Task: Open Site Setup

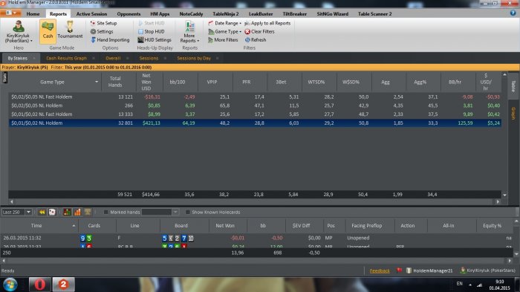Action: tap(103, 23)
